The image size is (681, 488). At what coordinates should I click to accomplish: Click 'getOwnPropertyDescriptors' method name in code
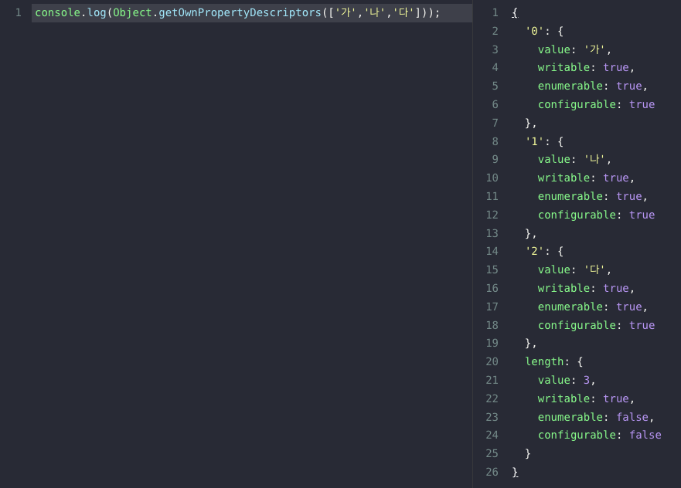[240, 13]
